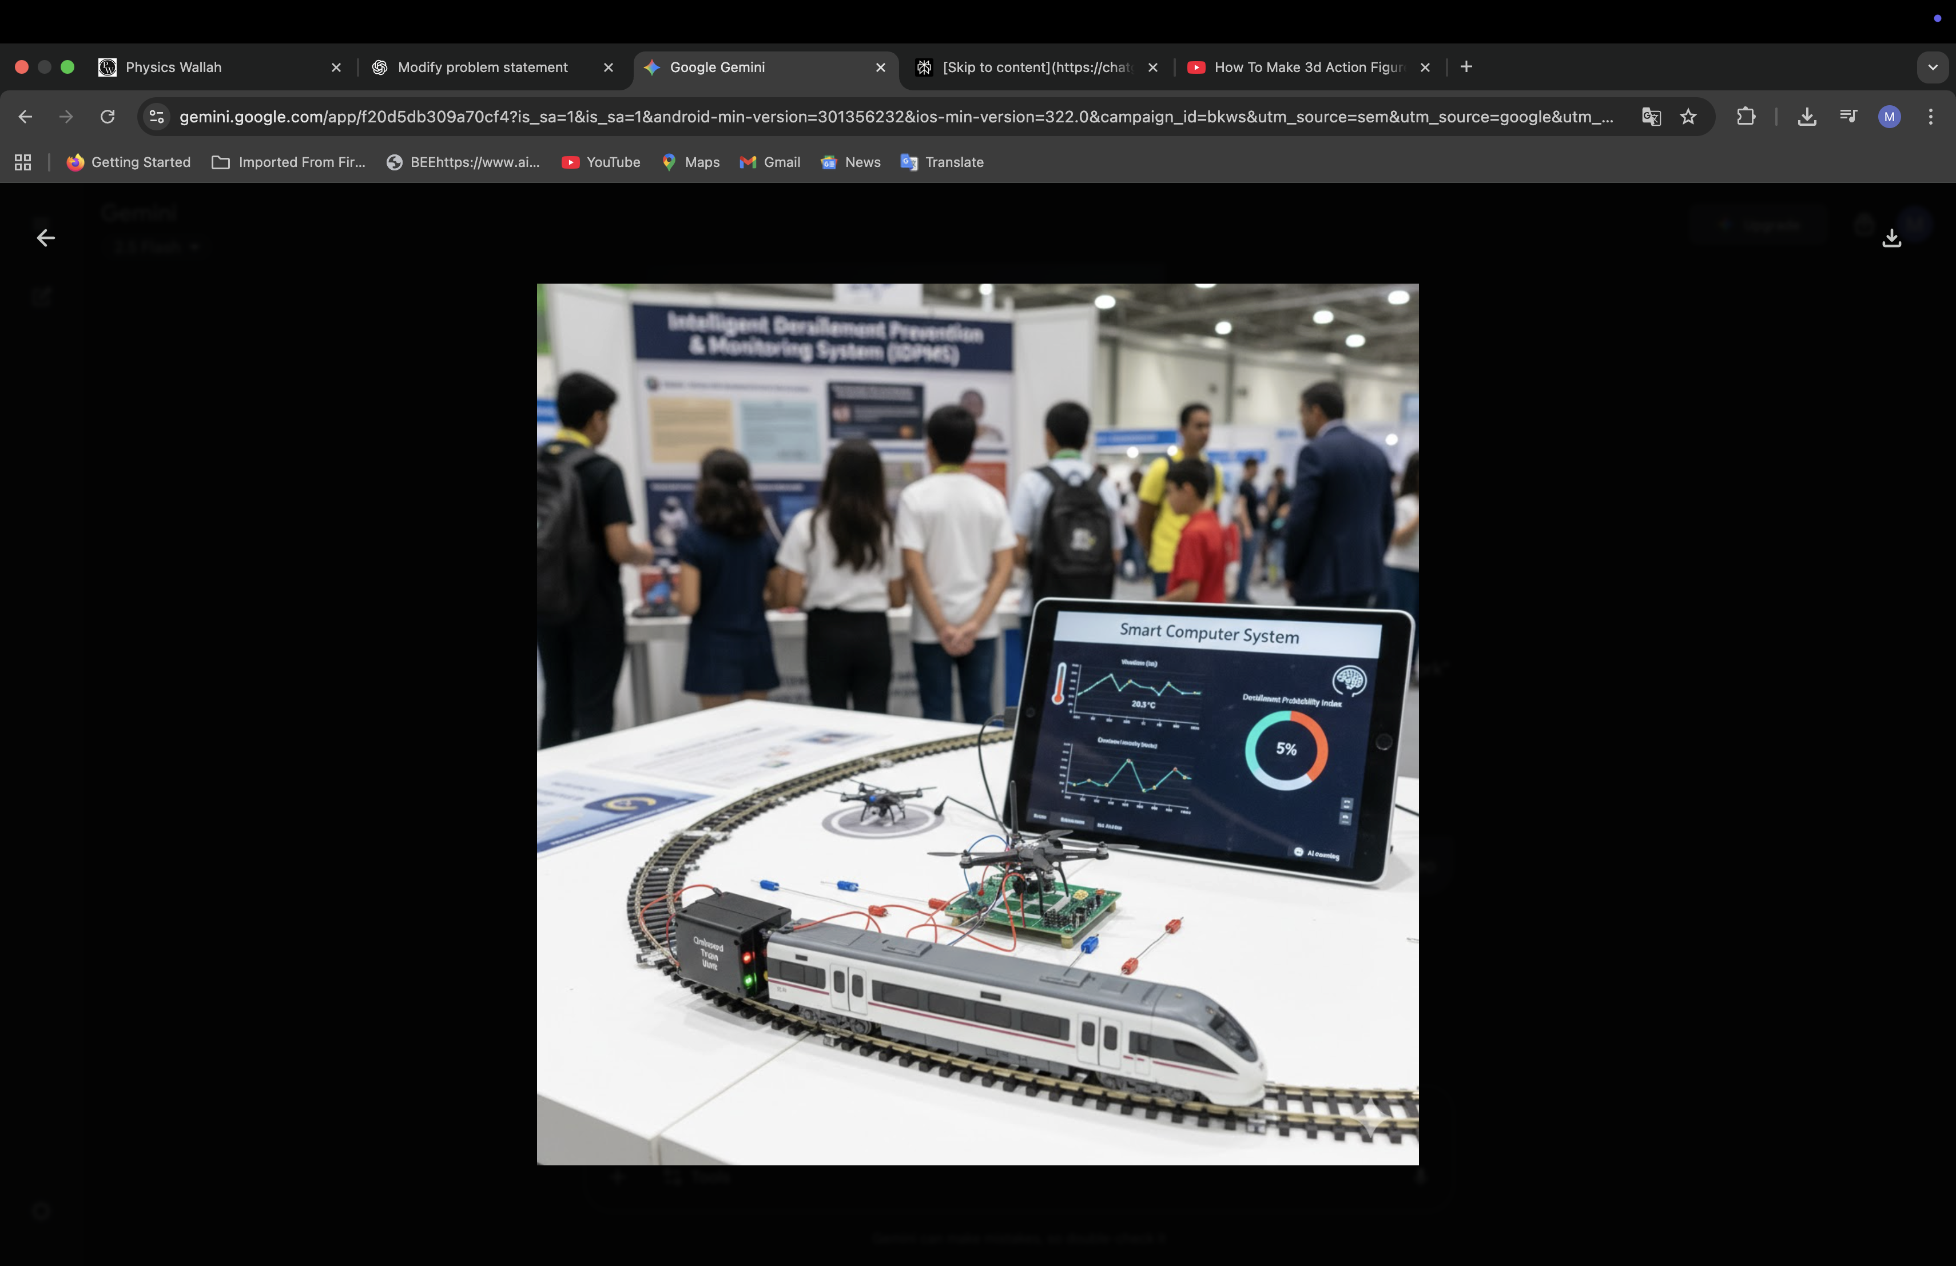Open the apps grid in bookmarks bar
The height and width of the screenshot is (1266, 1956).
pos(23,162)
